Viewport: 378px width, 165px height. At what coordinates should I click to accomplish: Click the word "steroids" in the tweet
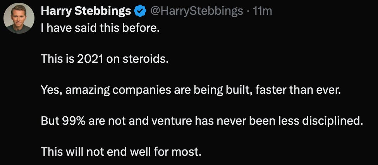tap(143, 59)
